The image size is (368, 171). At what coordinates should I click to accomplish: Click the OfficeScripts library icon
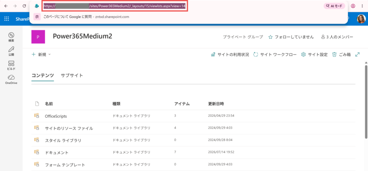click(36, 116)
